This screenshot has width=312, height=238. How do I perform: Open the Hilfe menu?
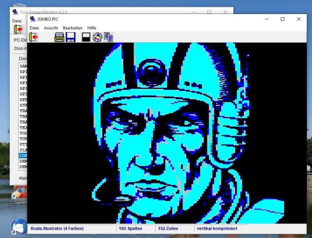click(92, 28)
